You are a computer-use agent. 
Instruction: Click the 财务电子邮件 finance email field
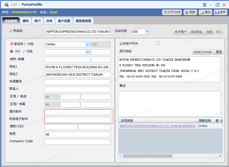(78, 120)
